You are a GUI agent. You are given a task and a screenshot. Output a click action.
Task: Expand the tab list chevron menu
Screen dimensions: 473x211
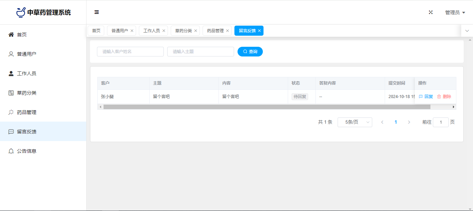467,31
